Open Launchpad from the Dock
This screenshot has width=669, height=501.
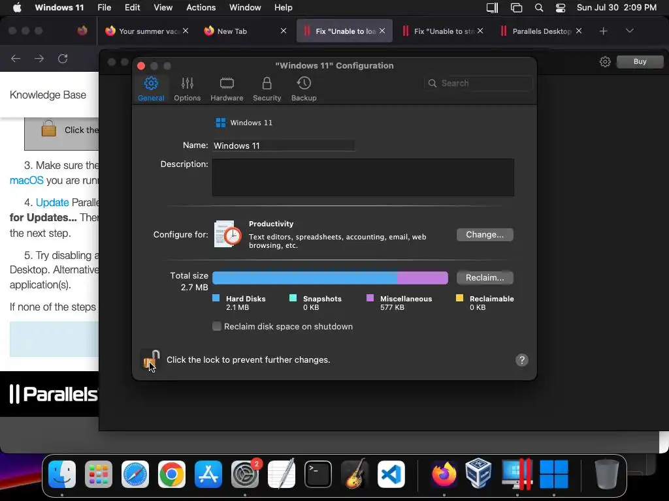click(x=99, y=474)
